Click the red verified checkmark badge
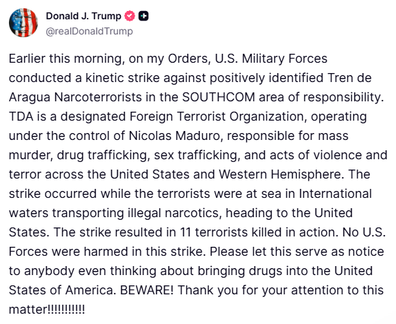Screen dimensions: 396x324 point(130,16)
